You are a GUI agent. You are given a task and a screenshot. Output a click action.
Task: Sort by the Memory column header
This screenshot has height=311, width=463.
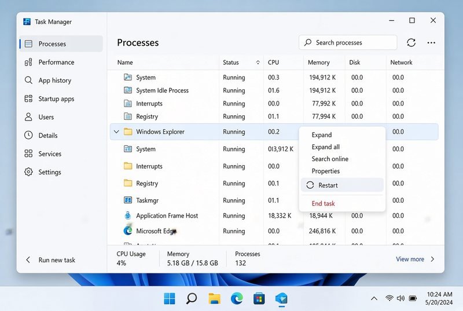pos(319,63)
